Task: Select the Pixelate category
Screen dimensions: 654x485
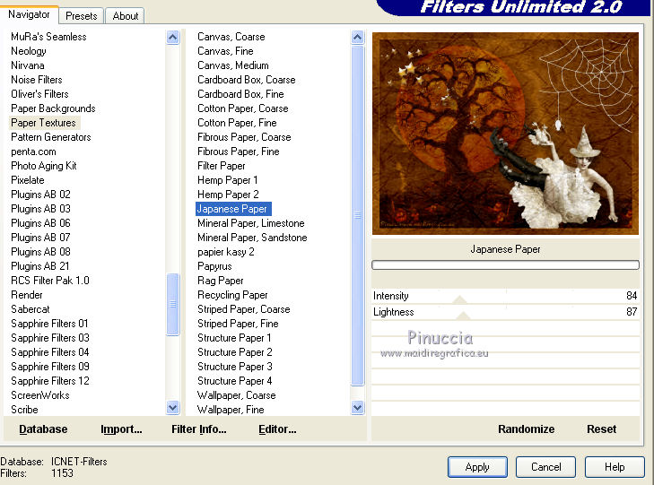Action: point(28,180)
